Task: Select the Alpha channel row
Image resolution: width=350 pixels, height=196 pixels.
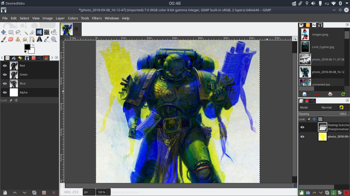Action: [x=30, y=92]
